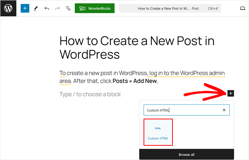Click the post title heading

(x=137, y=47)
